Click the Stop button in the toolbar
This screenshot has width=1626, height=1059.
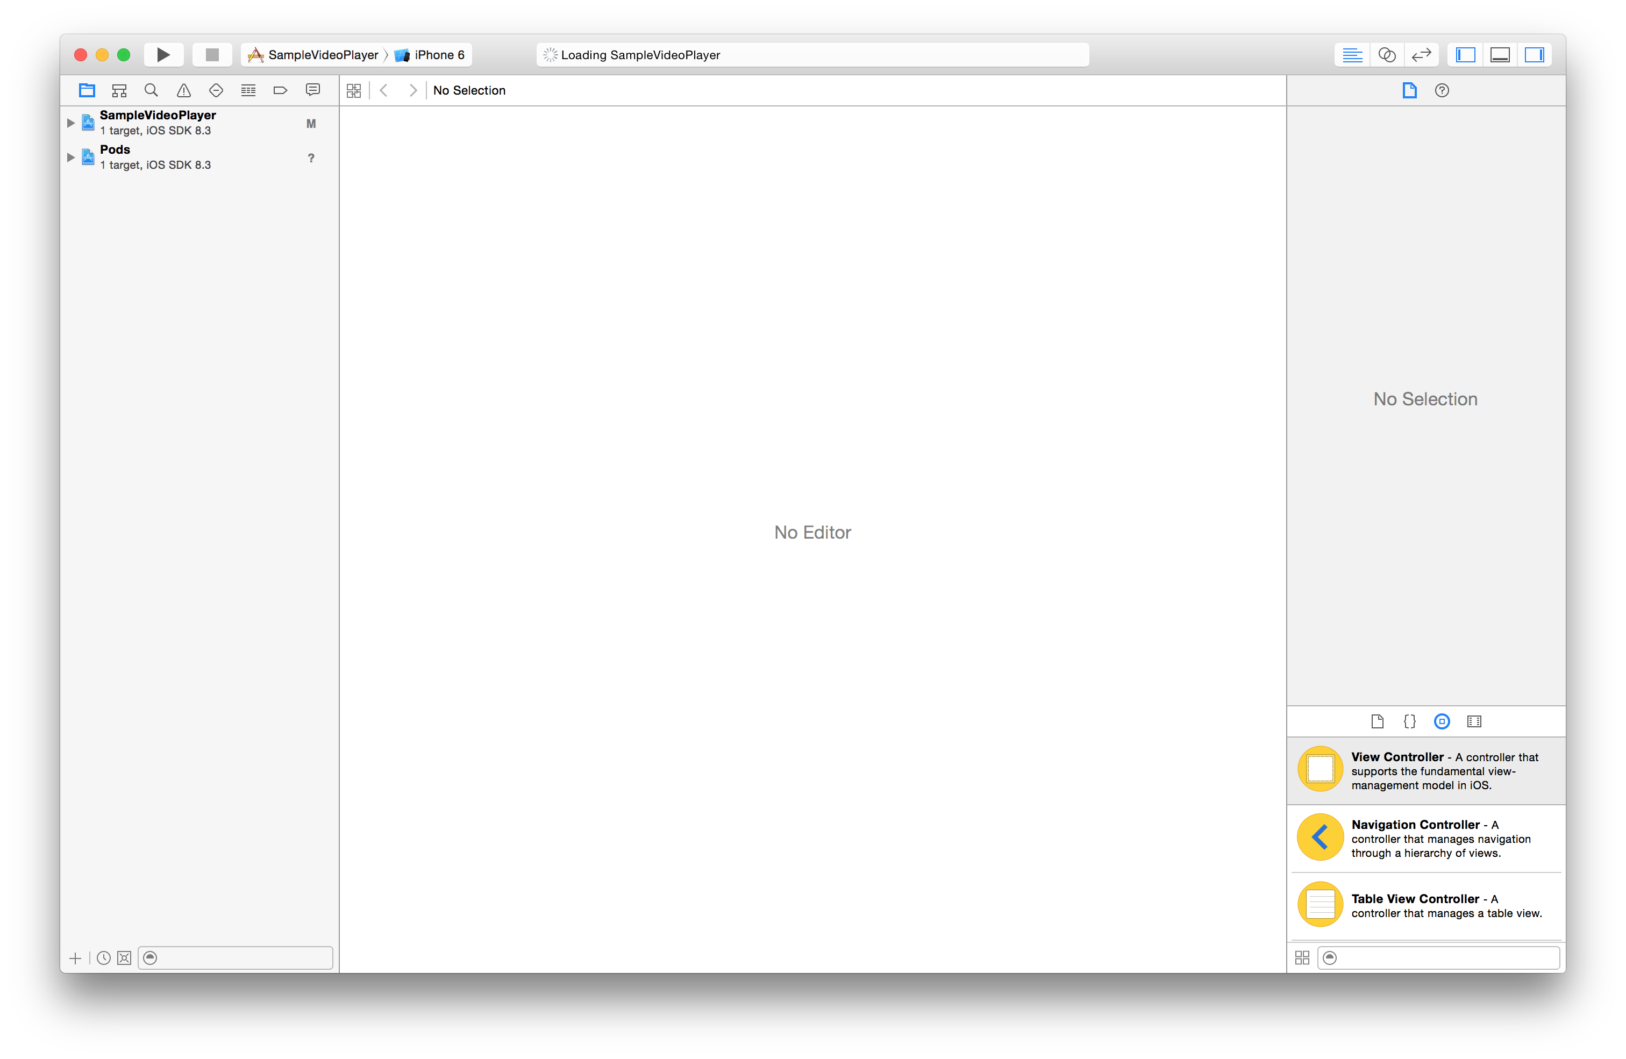[x=212, y=55]
